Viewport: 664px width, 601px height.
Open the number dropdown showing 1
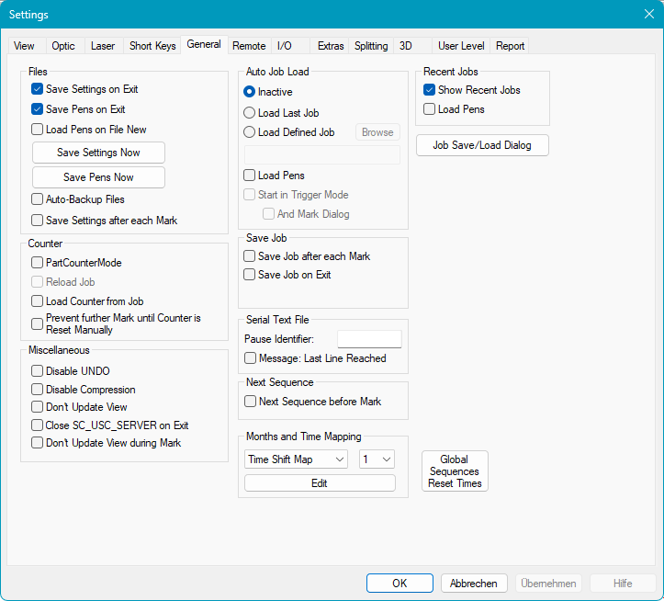pos(377,459)
